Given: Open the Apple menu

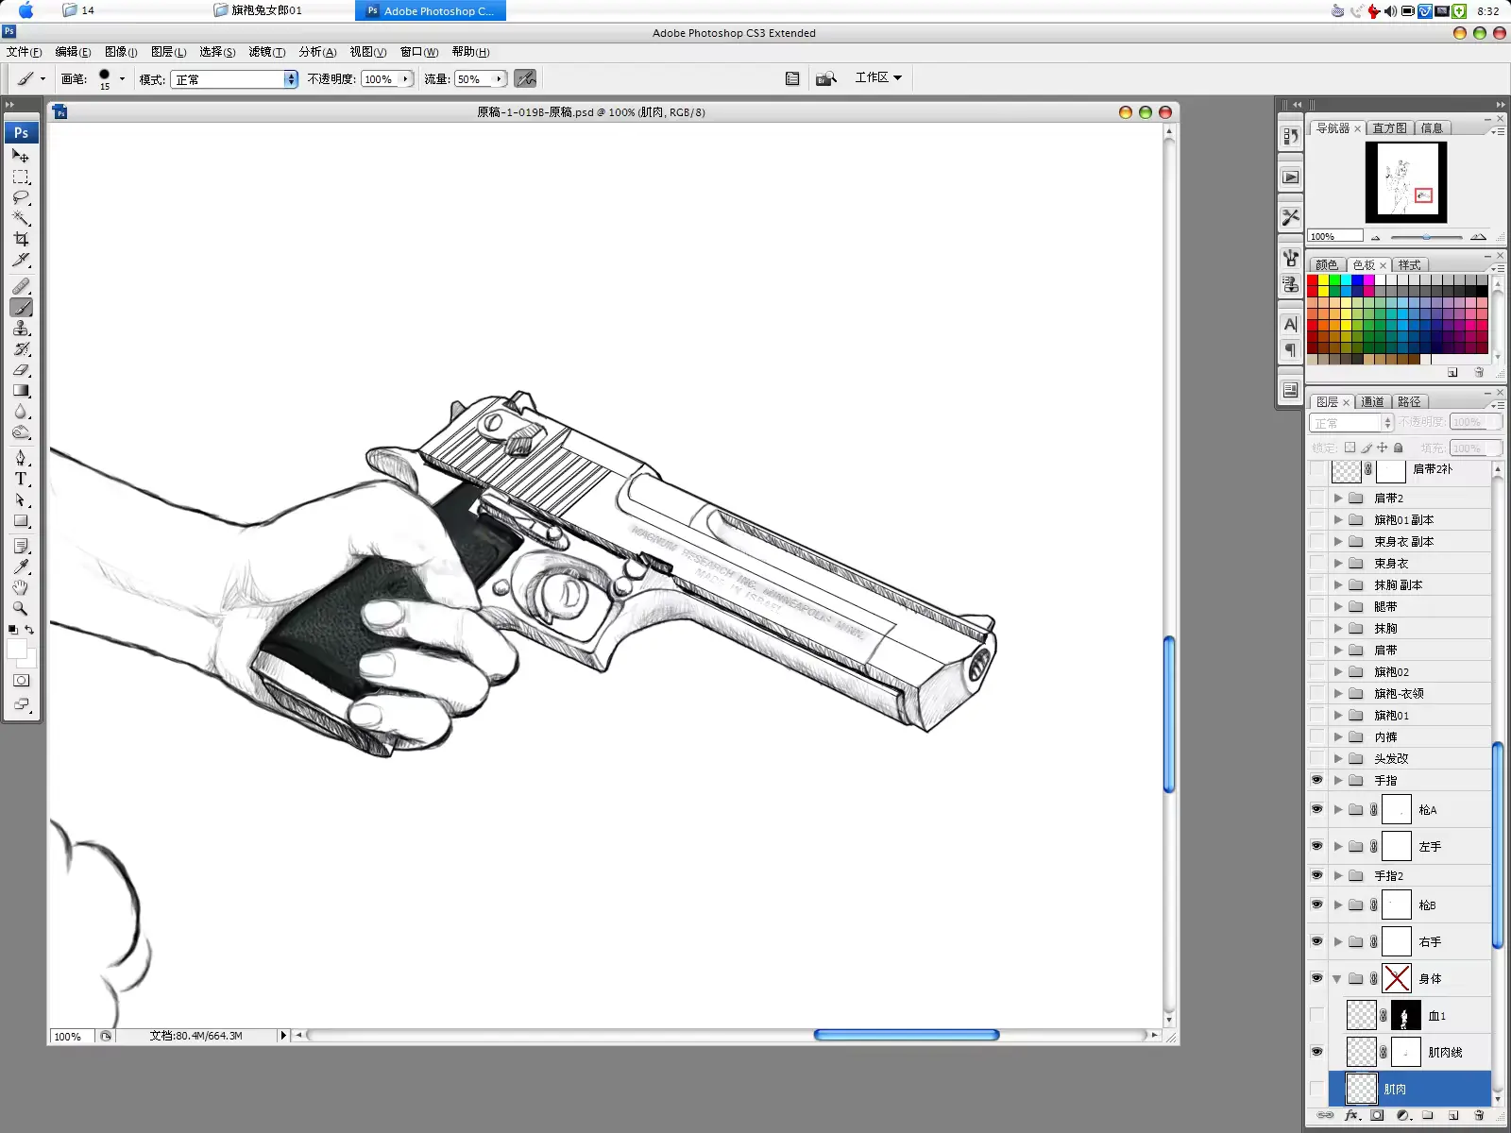Looking at the screenshot, I should (x=25, y=10).
